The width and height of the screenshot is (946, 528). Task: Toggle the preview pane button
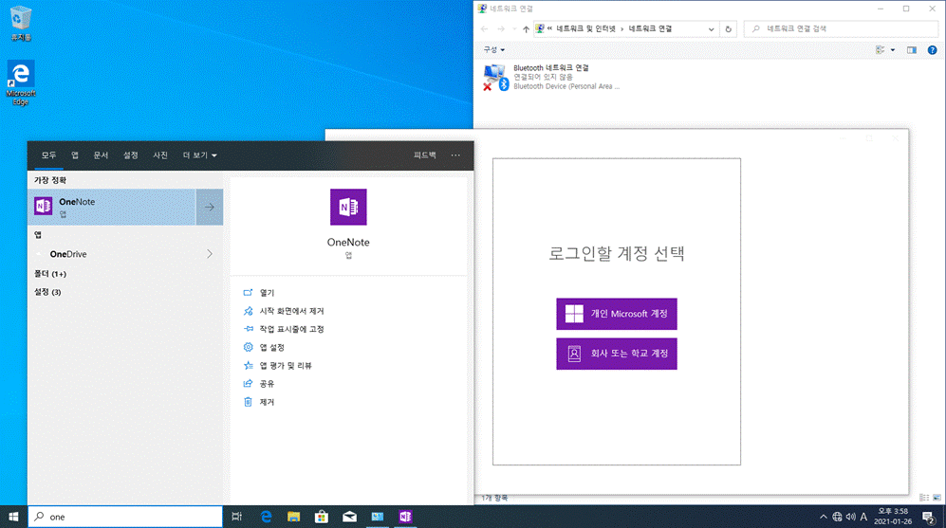(912, 50)
